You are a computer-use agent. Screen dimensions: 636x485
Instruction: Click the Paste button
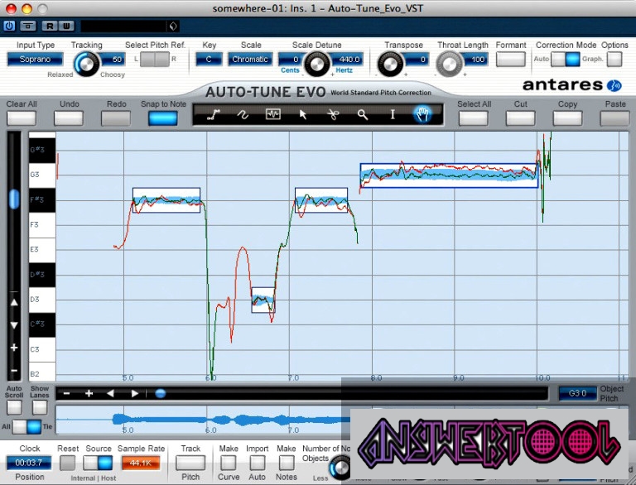(x=615, y=118)
